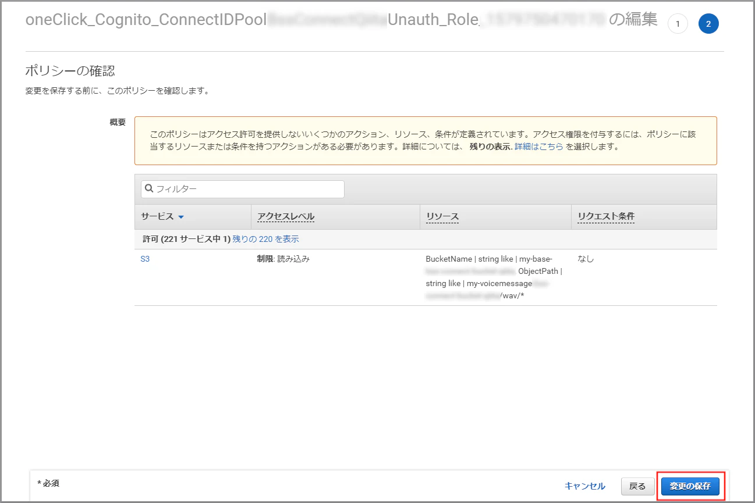Sort by the サービス column arrow

pos(180,217)
